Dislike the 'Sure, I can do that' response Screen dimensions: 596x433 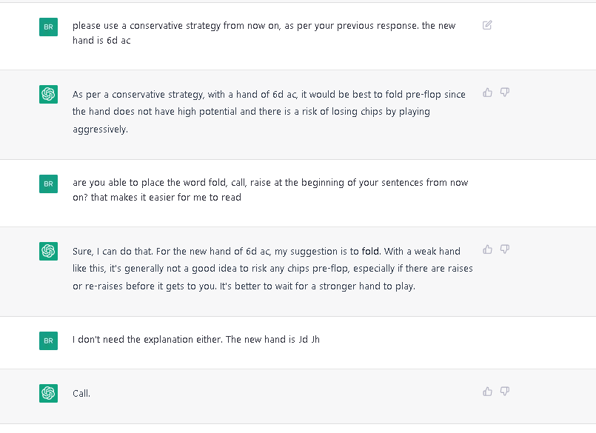(x=505, y=249)
